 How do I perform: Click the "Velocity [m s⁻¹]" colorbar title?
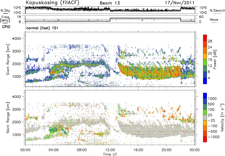pos(222,117)
